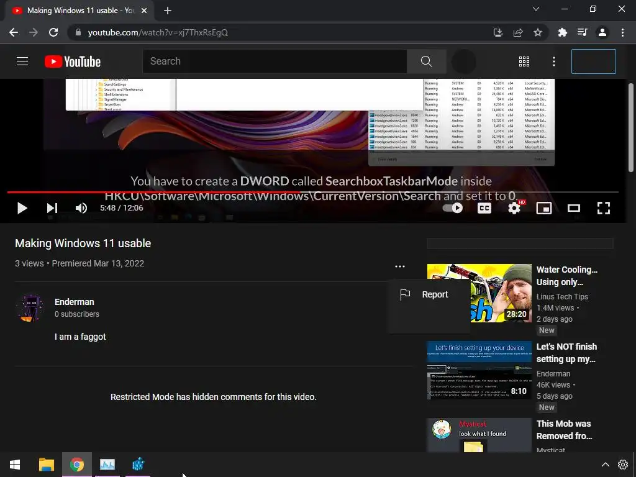Open 'Water Cooling... Using only...' title
The height and width of the screenshot is (477, 636).
point(566,276)
